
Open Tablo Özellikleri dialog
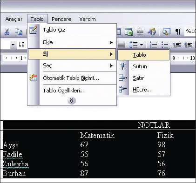72,91
